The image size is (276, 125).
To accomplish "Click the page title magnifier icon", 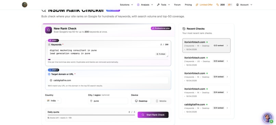I will point(43,10).
